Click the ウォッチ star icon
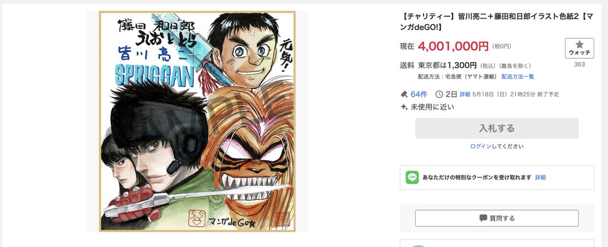Viewport: 608px width, 247px height. tap(579, 45)
